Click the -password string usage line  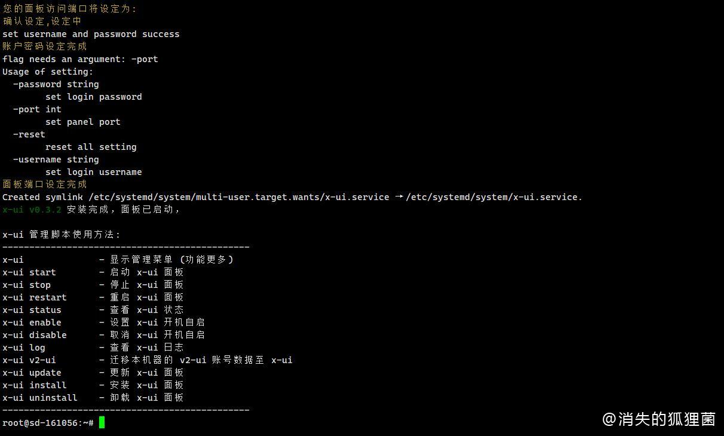pos(56,84)
